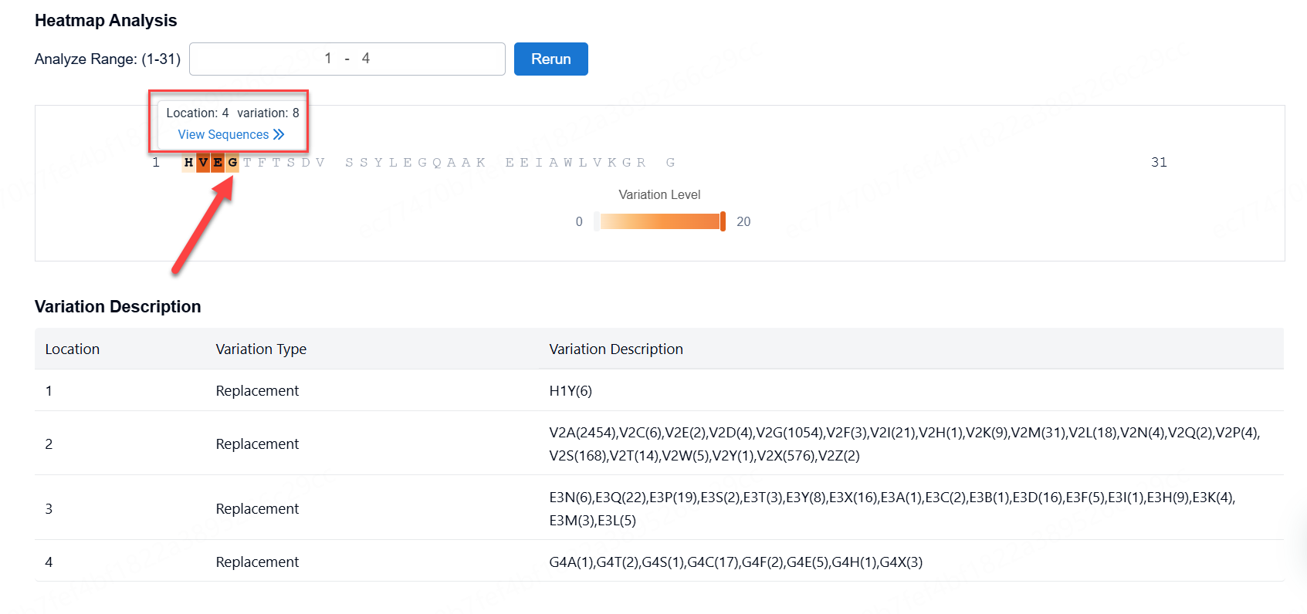Select the highlighted H residue cell
The height and width of the screenshot is (614, 1307).
pyautogui.click(x=189, y=163)
